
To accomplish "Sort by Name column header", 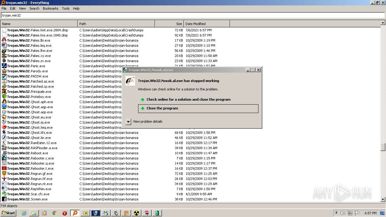I will [39, 24].
